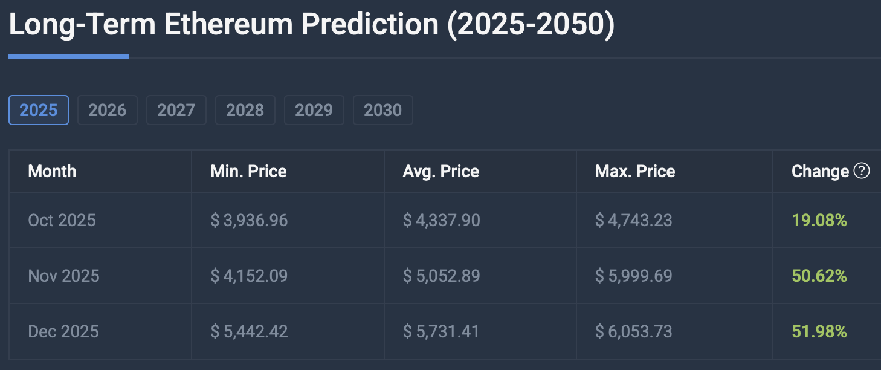Click the Min. Price column header

[248, 171]
